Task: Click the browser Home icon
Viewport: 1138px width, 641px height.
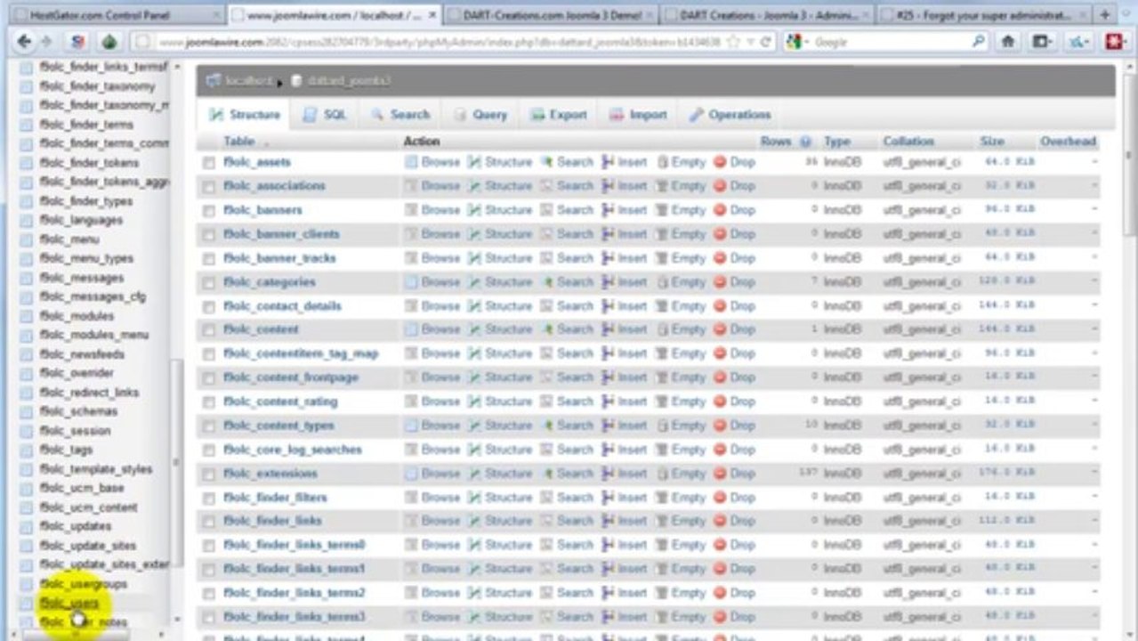Action: tap(1008, 42)
